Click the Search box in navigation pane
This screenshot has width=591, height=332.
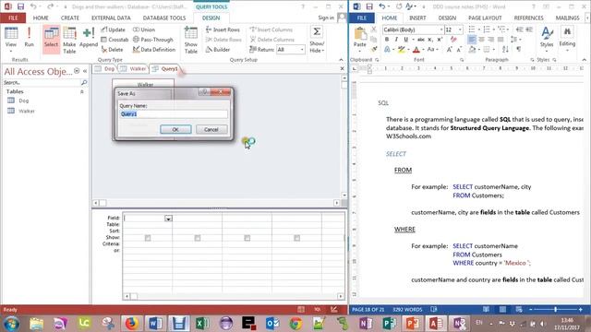click(42, 82)
